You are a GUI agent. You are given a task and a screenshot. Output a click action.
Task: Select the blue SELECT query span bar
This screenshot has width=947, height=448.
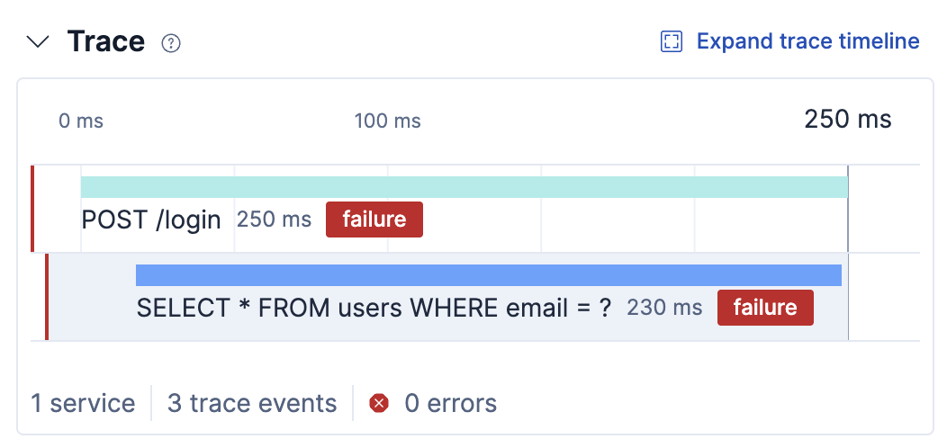pos(488,275)
